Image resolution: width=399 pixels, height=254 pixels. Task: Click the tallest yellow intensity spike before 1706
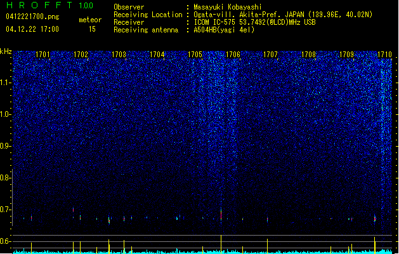click(x=221, y=244)
